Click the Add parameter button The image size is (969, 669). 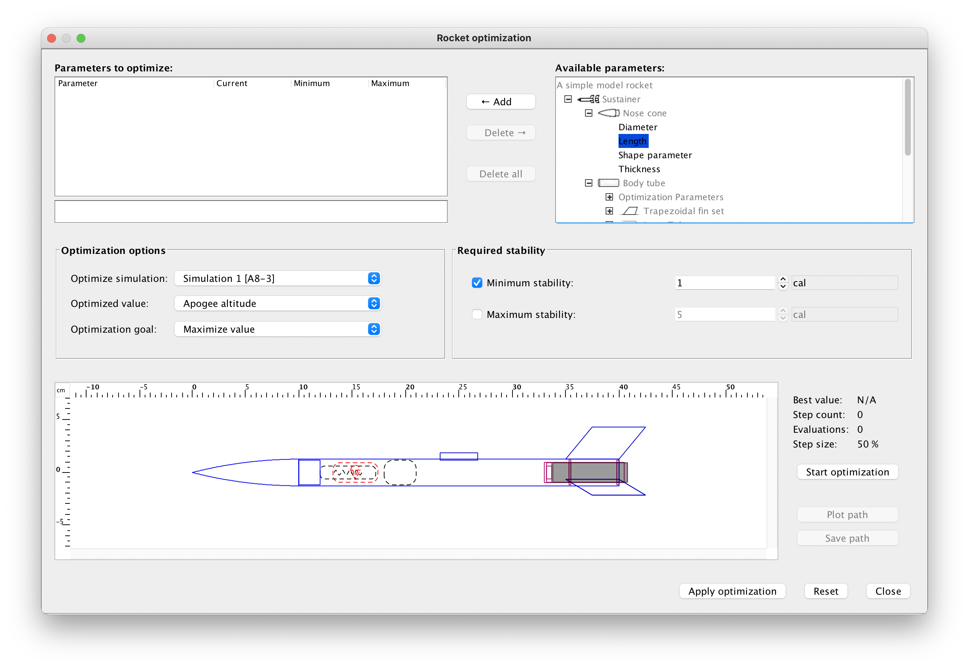click(x=501, y=102)
